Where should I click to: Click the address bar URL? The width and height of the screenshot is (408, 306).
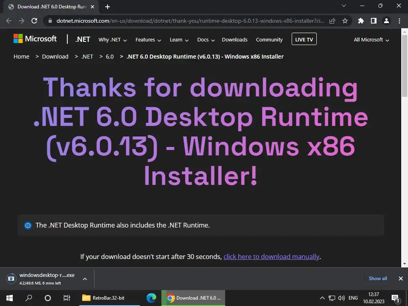[190, 21]
